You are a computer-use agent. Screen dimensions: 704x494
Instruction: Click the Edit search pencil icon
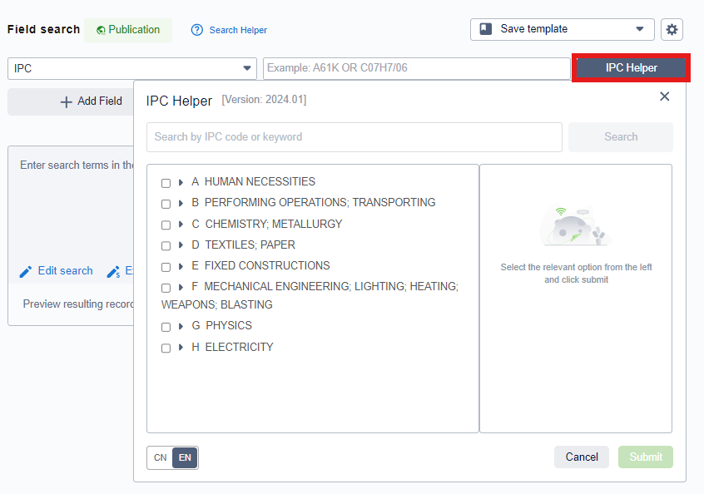26,271
